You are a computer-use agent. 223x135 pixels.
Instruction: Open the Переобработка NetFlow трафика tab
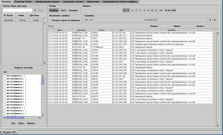click(x=120, y=1)
